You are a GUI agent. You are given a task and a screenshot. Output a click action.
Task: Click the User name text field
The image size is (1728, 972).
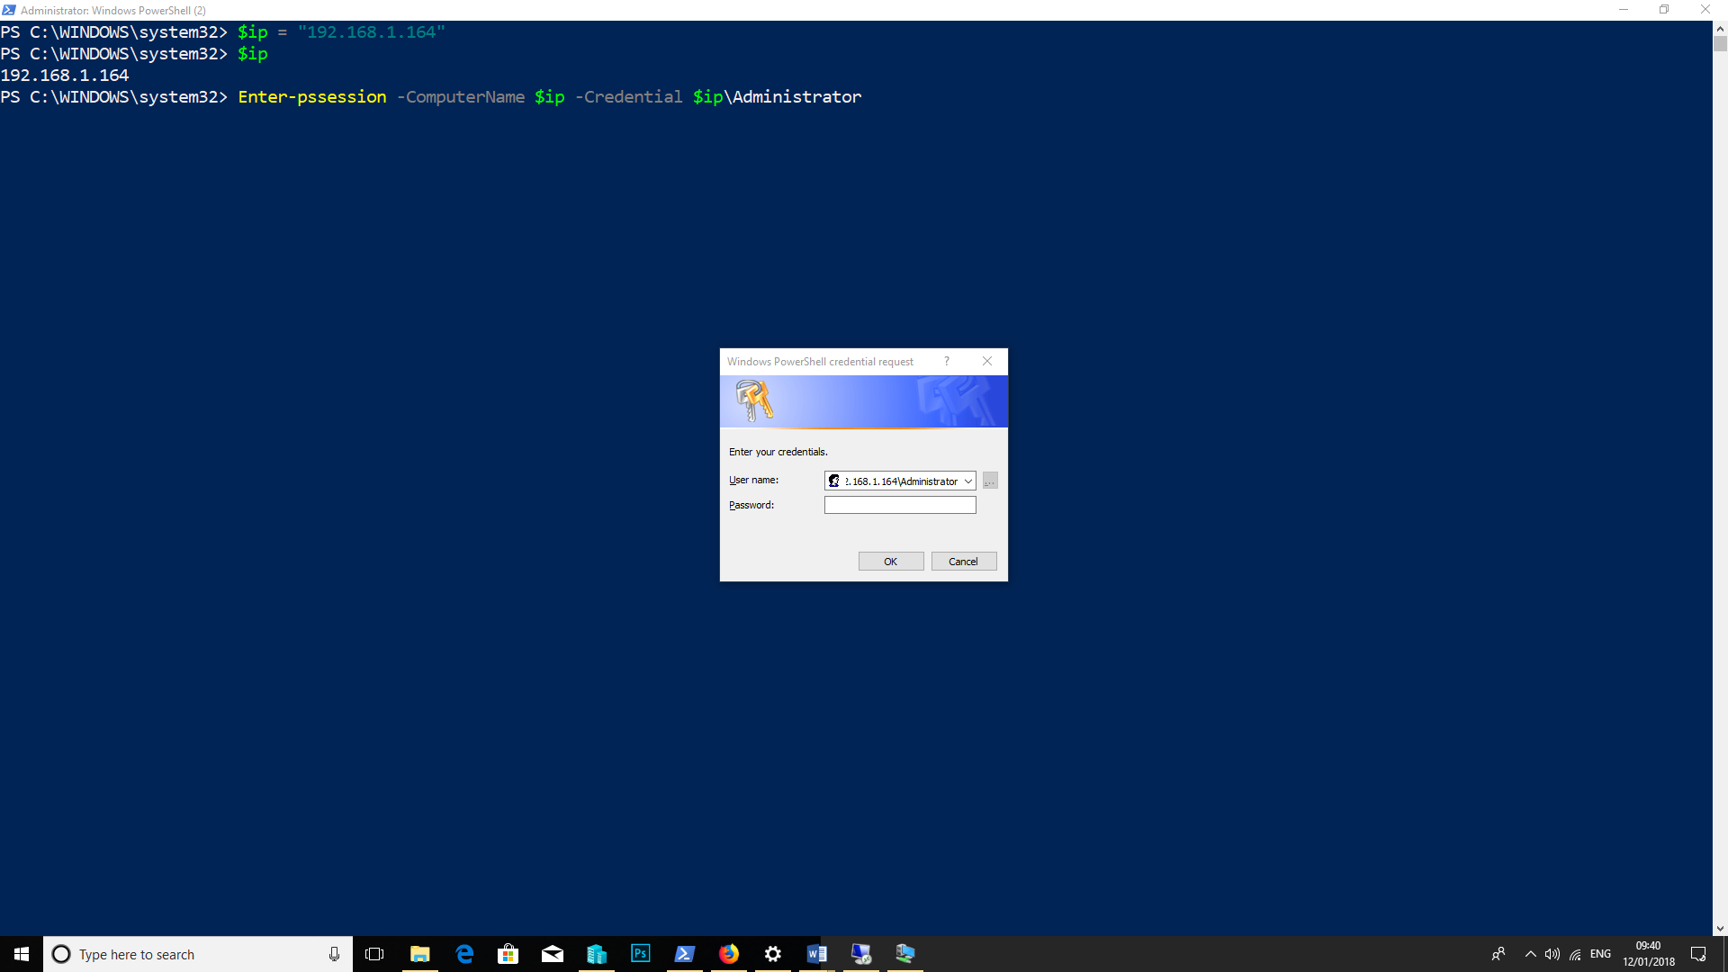point(901,481)
